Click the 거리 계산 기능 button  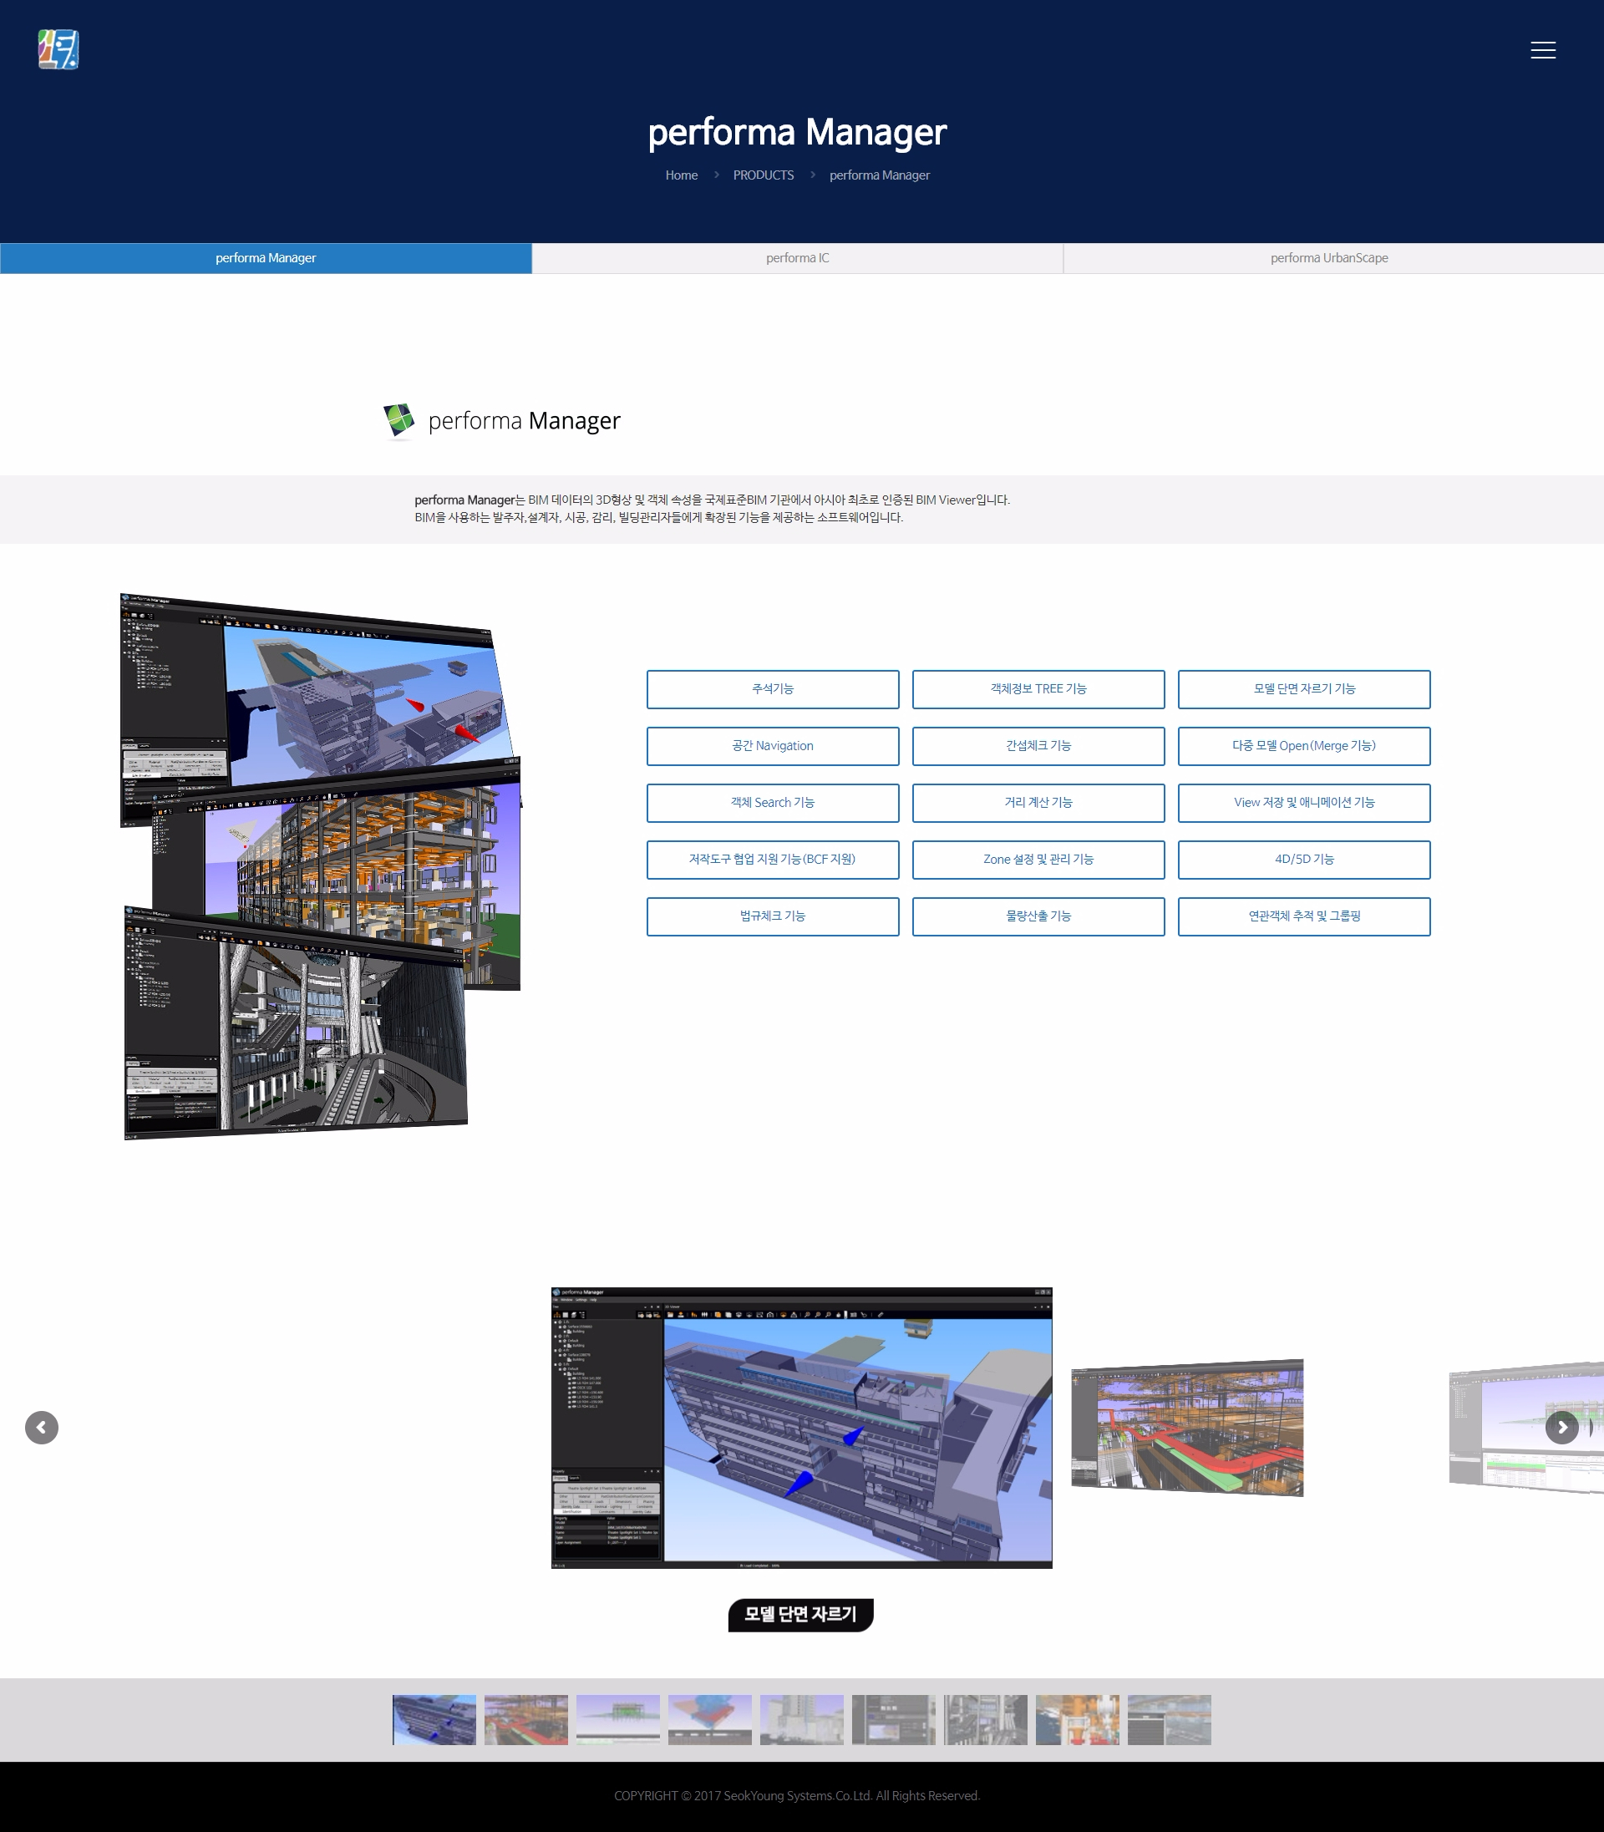point(1038,803)
